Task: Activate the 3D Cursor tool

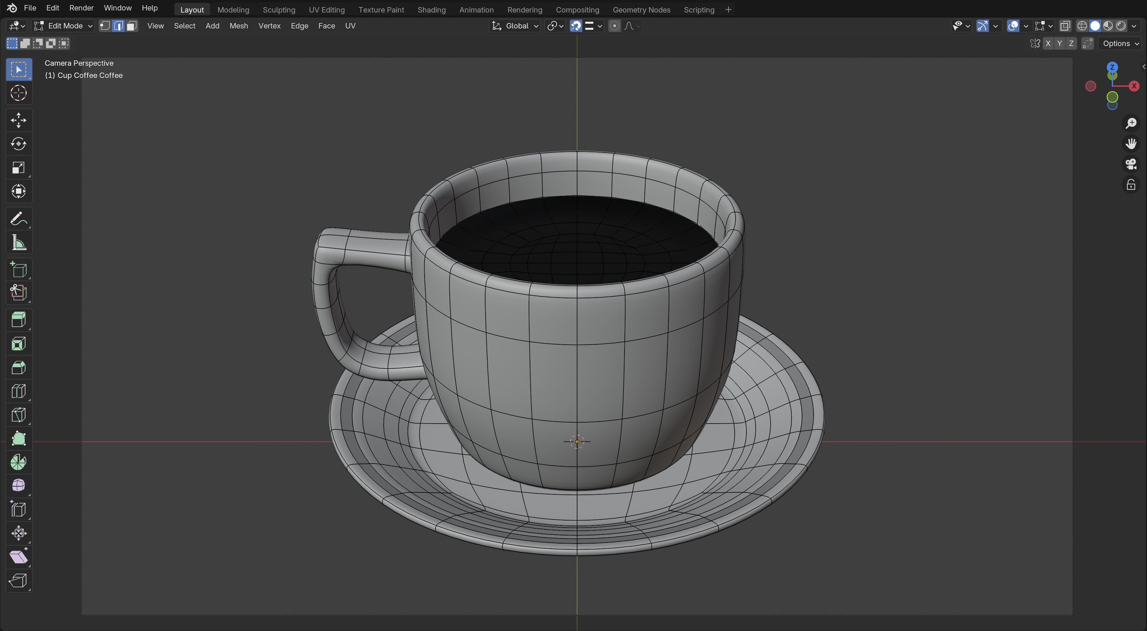Action: click(x=19, y=93)
